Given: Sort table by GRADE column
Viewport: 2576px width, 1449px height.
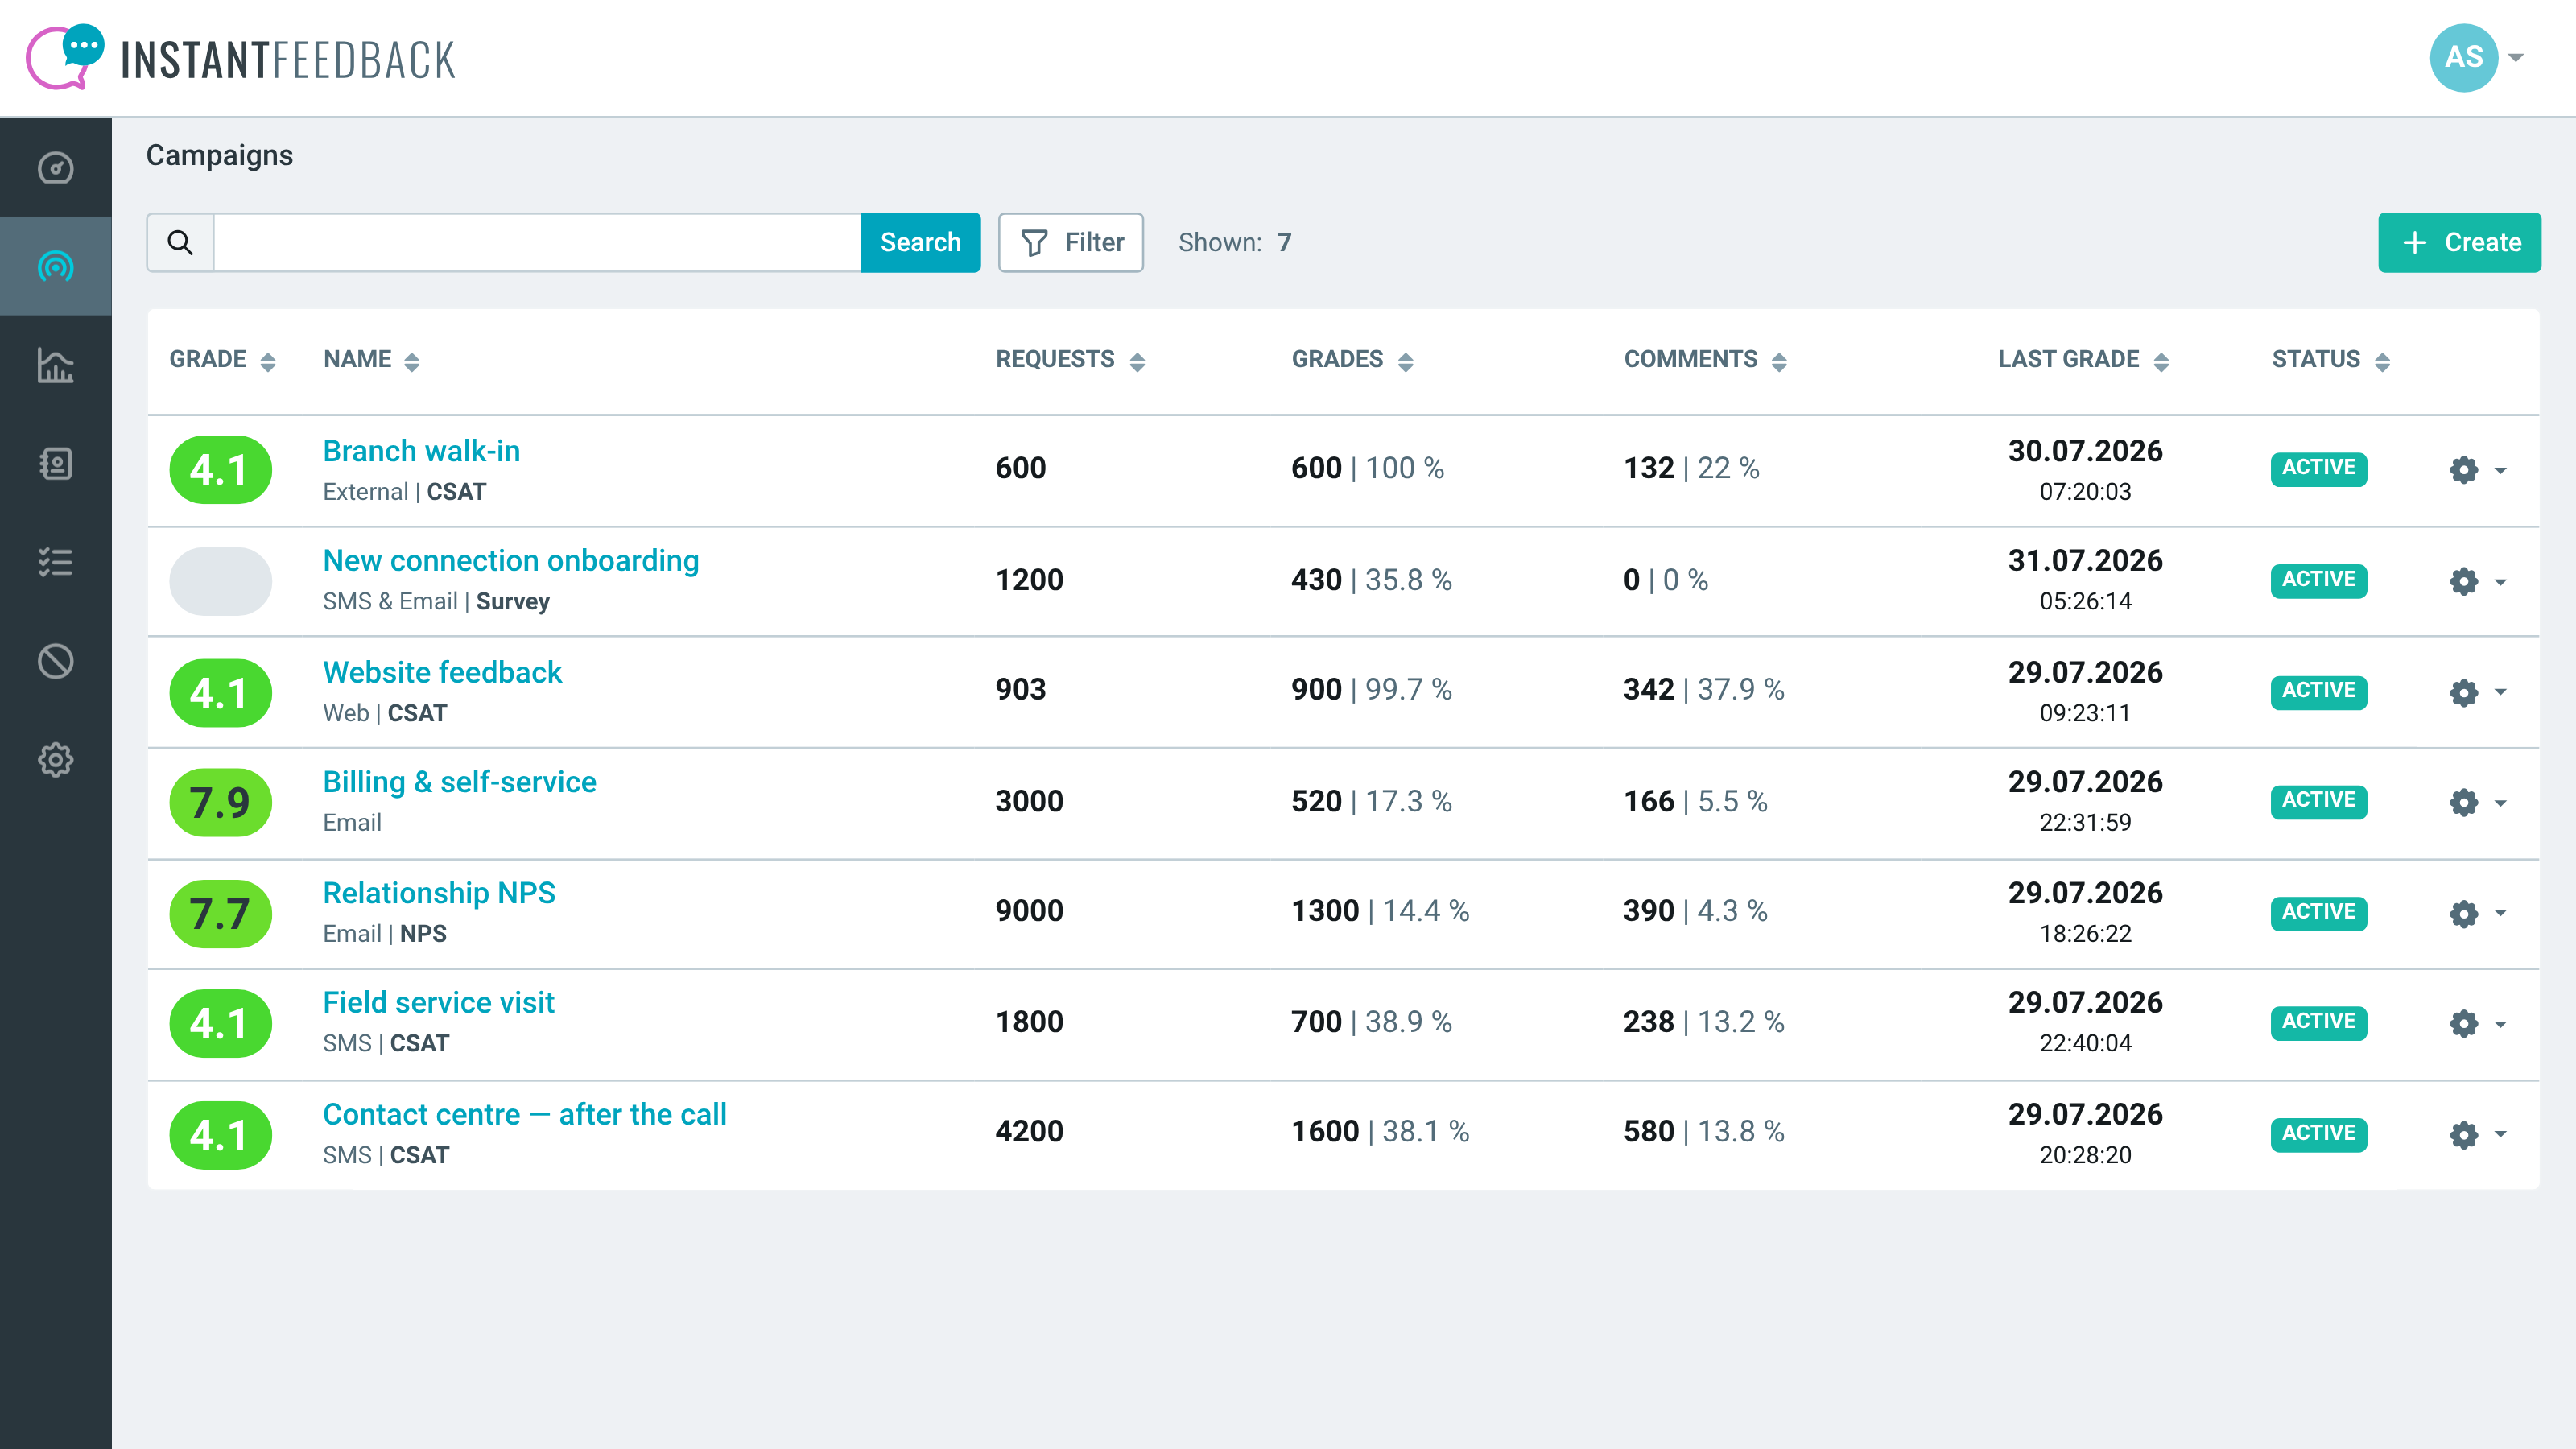Looking at the screenshot, I should [222, 360].
